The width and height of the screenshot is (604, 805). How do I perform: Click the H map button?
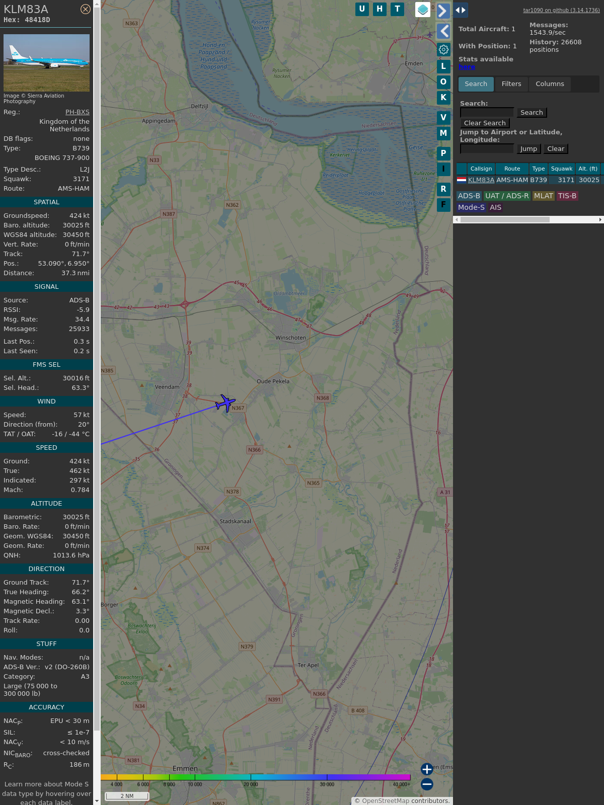tap(380, 9)
